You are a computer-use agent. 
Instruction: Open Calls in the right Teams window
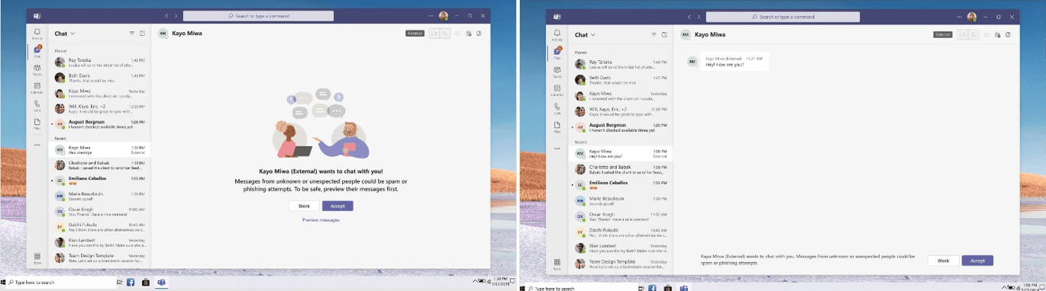point(557,108)
